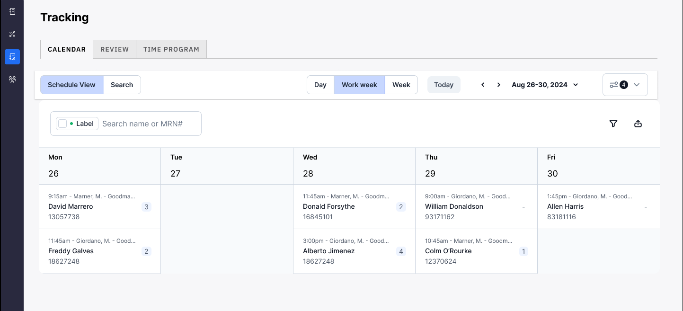Open the people group sidebar icon
The image size is (683, 311).
coord(12,80)
